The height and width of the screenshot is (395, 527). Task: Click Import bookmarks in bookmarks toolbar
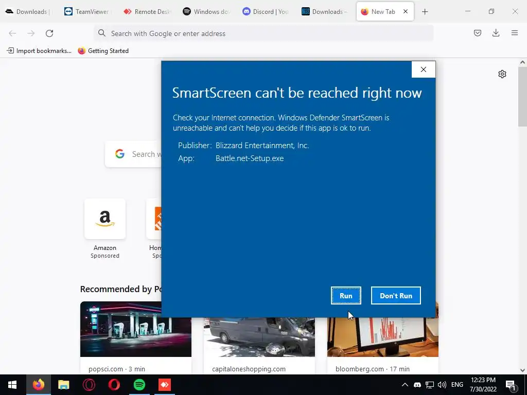click(x=39, y=51)
